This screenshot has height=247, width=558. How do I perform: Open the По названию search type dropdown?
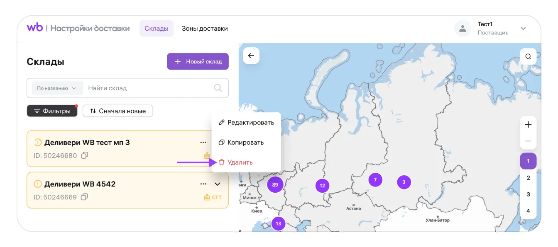[56, 88]
